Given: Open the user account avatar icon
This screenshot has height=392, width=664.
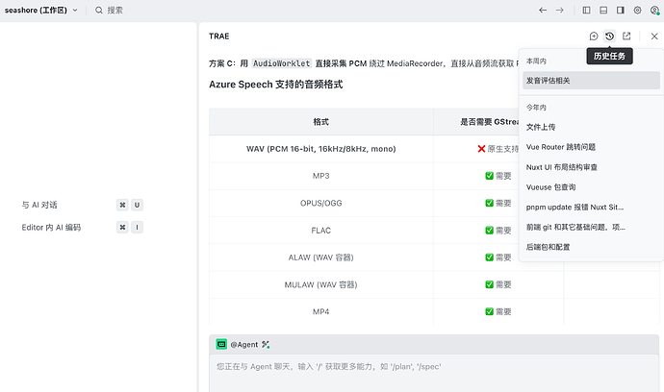Looking at the screenshot, I should click(654, 11).
